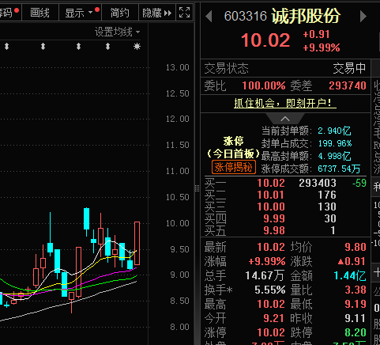Click 均价 value 9.80

[356, 247]
